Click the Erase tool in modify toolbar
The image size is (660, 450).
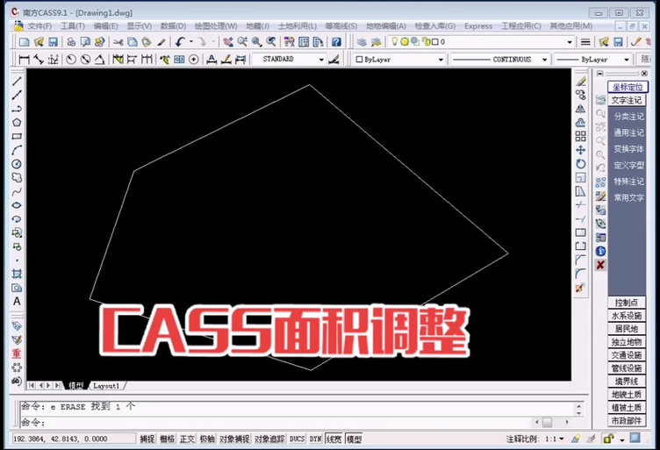580,82
